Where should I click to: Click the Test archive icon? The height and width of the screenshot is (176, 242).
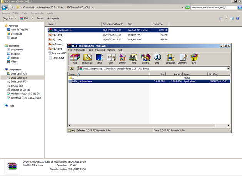99,59
